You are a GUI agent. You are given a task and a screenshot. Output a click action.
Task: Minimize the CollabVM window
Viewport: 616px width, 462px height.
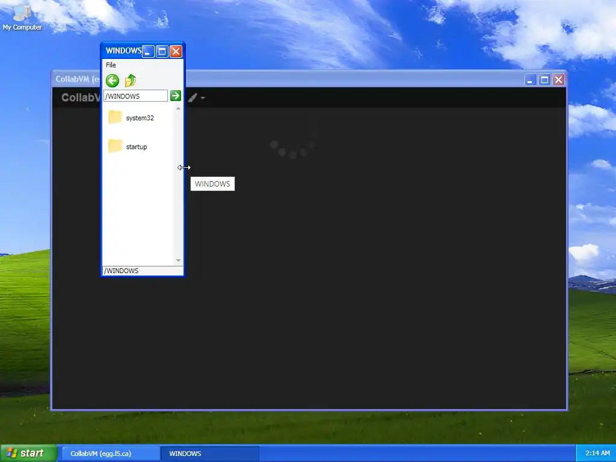pyautogui.click(x=531, y=80)
